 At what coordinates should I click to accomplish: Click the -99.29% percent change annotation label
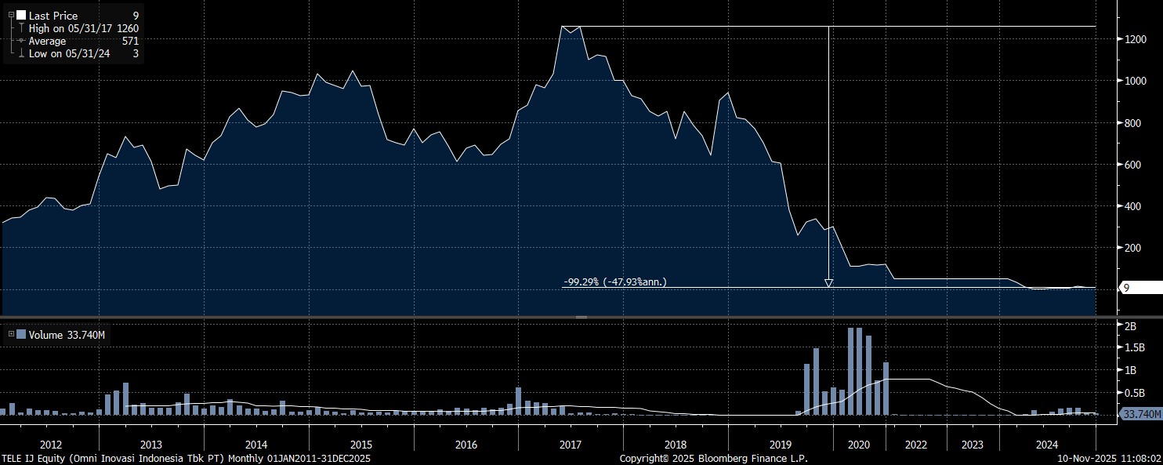pyautogui.click(x=614, y=282)
